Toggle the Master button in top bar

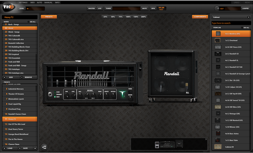click(91, 9)
